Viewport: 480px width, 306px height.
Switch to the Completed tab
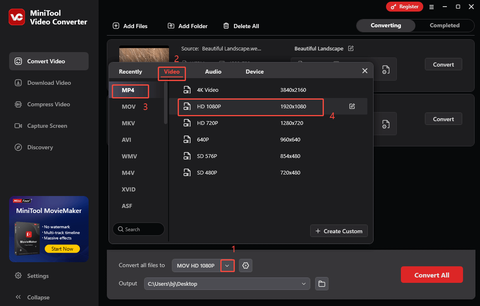coord(444,25)
